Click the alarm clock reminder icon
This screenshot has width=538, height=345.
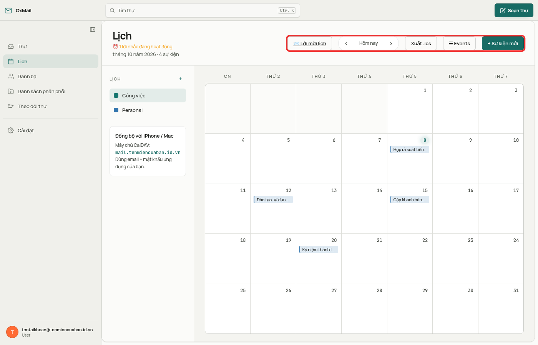click(x=115, y=47)
